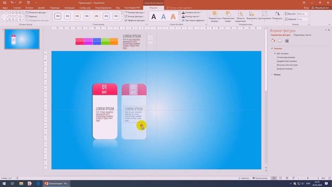
Task: Open the Слайд-шоу tab
Action: point(85,8)
